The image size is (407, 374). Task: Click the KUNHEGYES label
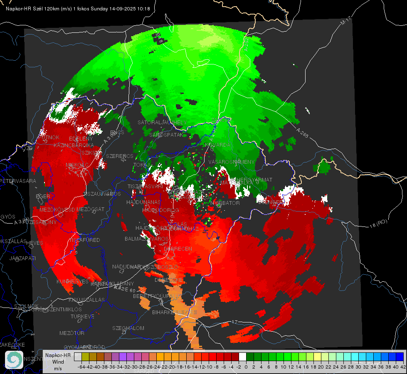[73, 282]
